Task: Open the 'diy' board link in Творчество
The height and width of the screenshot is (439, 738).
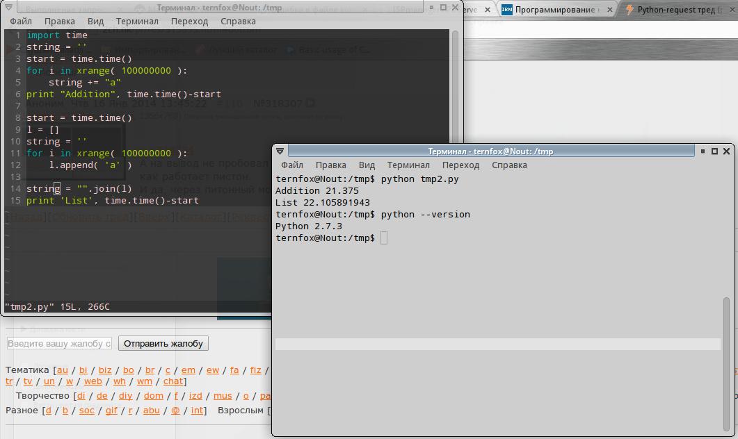Action: (x=125, y=396)
